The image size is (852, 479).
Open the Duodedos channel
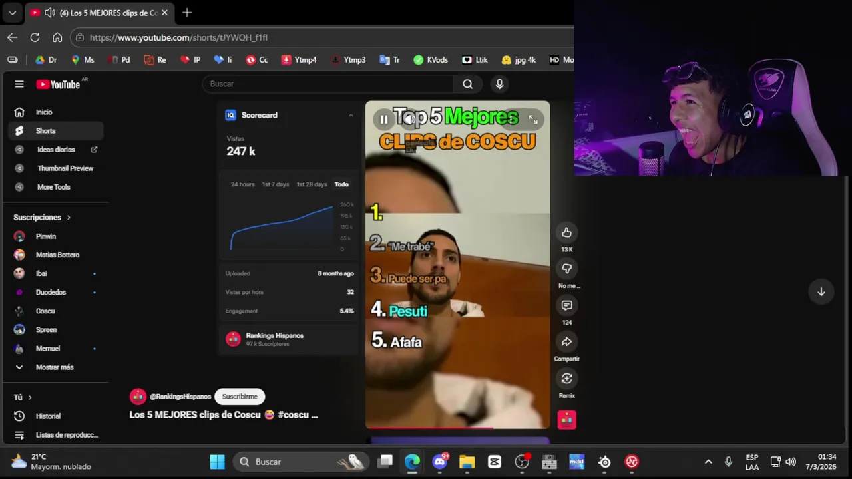coord(56,292)
